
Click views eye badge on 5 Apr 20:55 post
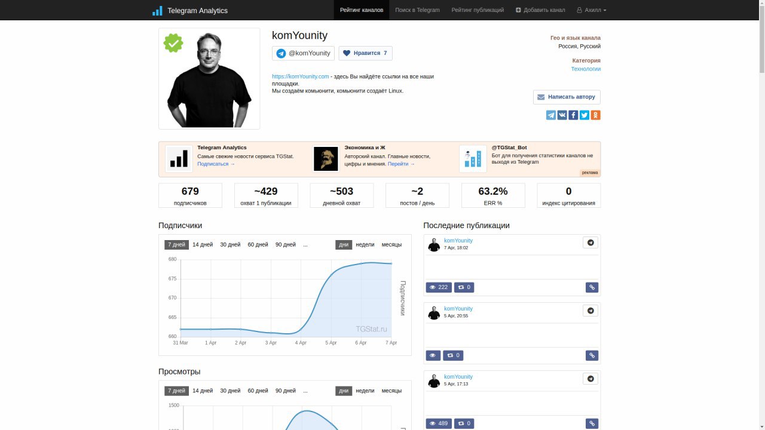433,355
